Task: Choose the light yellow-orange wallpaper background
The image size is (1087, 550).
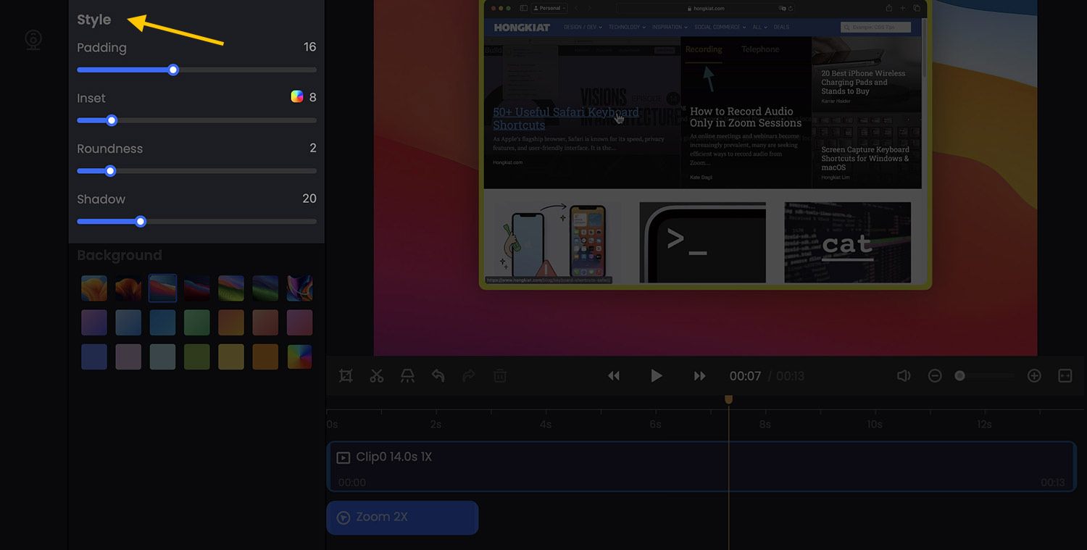Action: 94,288
